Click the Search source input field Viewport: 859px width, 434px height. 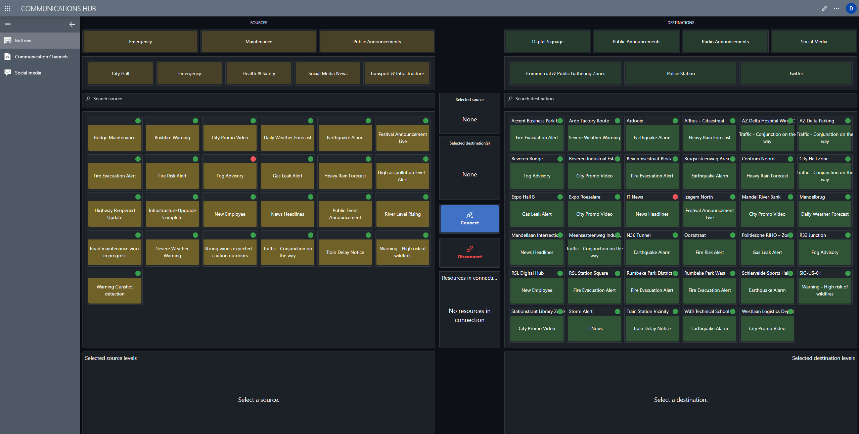(259, 99)
